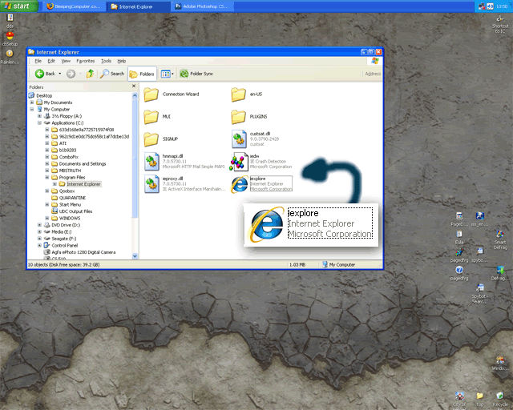Open Recycle Bin desktop icon
The image size is (513, 410).
pos(500,400)
